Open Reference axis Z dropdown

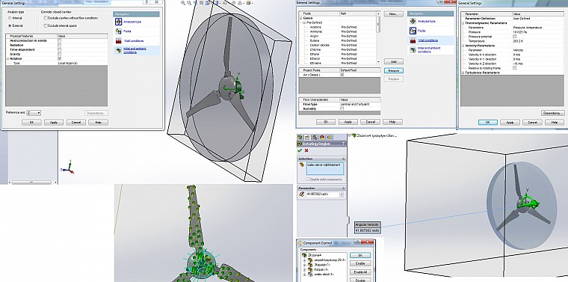[x=34, y=113]
